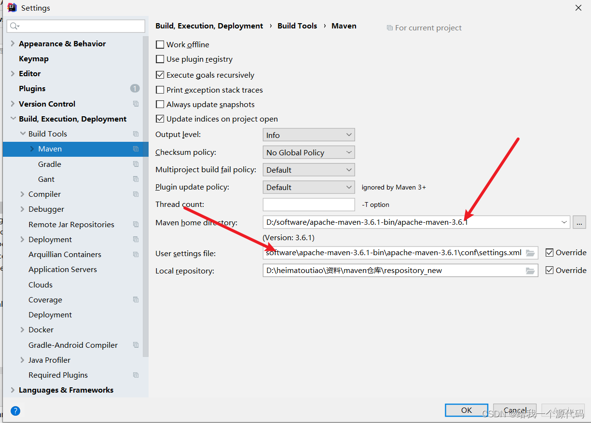591x423 pixels.
Task: Uncheck Execute goals recursively
Action: coord(160,75)
